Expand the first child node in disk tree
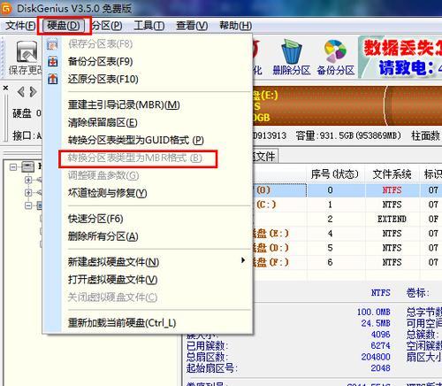Image resolution: width=442 pixels, height=386 pixels. click(x=28, y=180)
